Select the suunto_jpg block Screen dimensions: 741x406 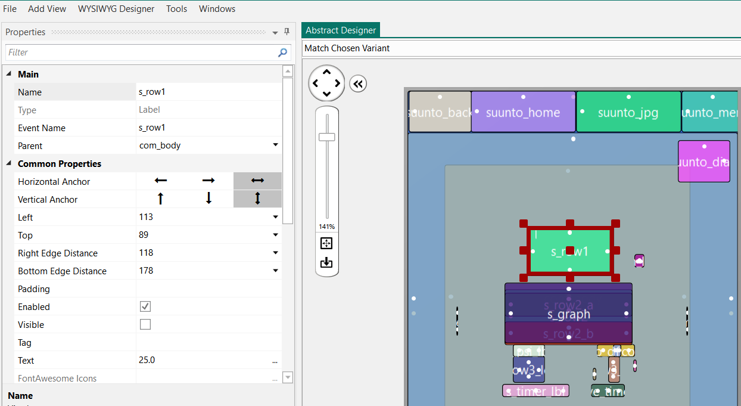[x=628, y=111]
